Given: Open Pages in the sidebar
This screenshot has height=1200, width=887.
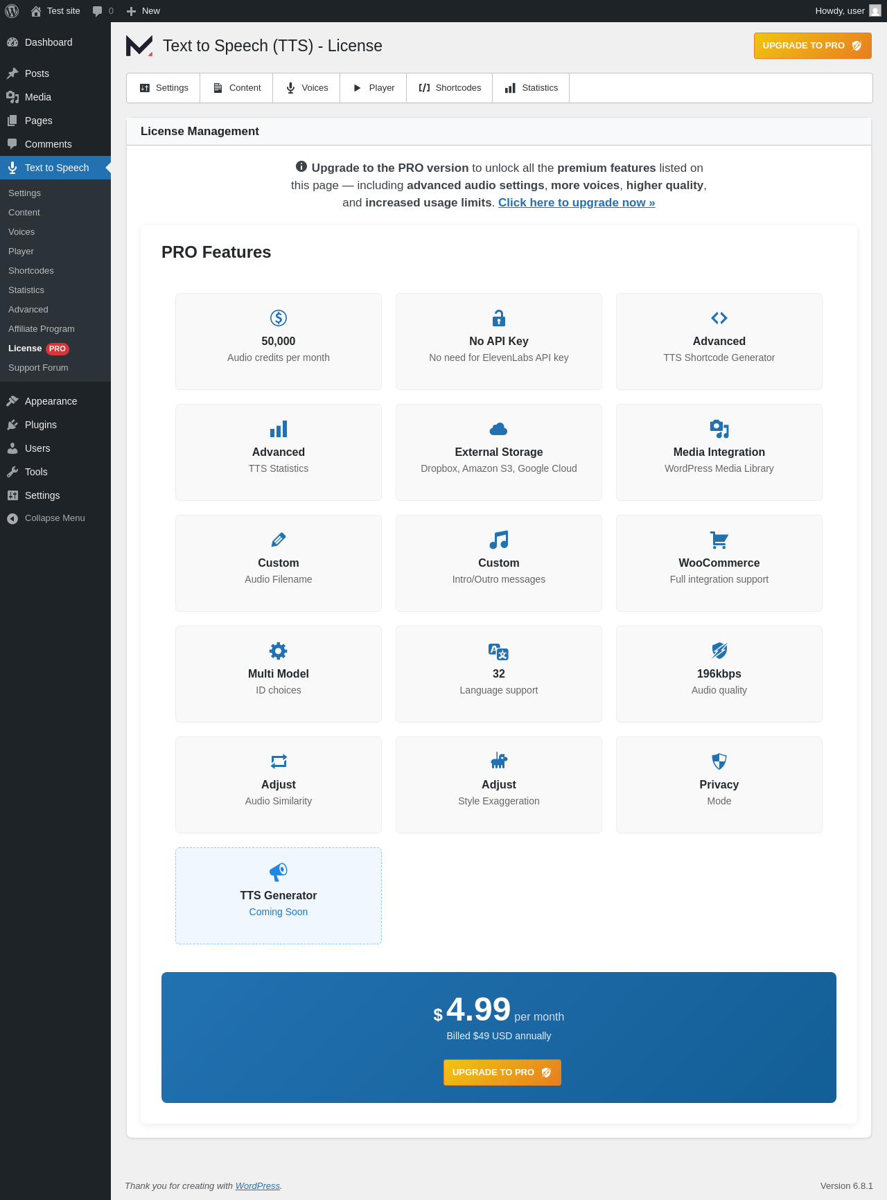Looking at the screenshot, I should 55,121.
